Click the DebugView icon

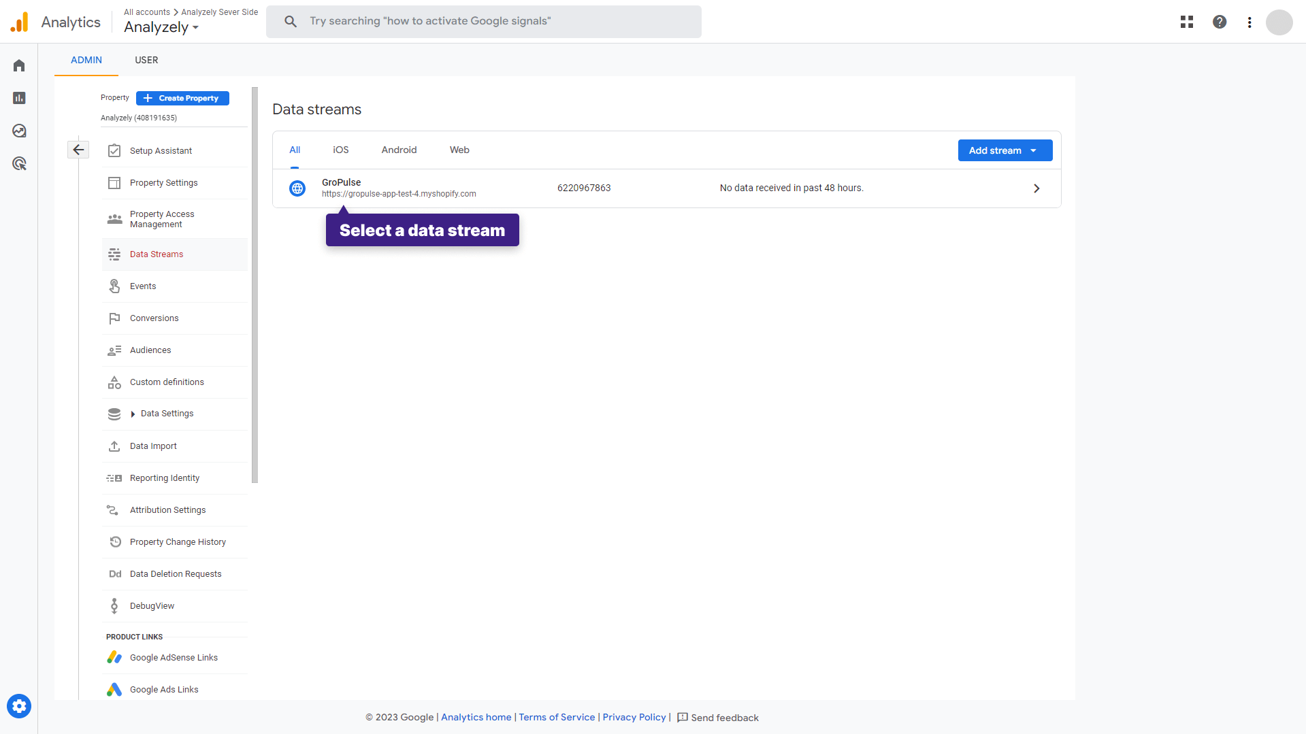click(x=114, y=606)
